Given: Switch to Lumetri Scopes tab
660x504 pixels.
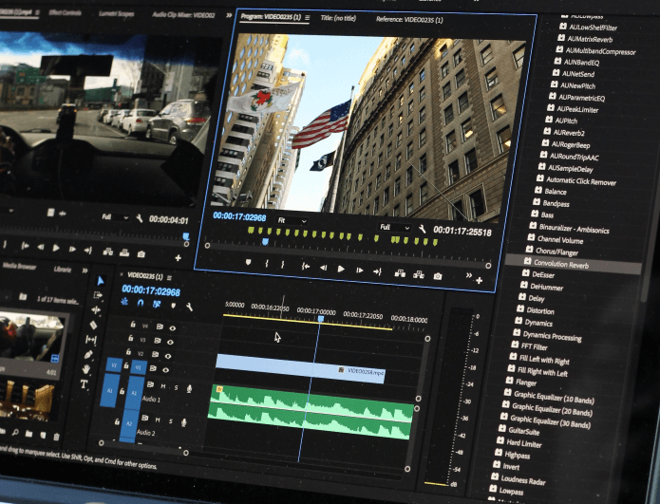Looking at the screenshot, I should (x=117, y=13).
